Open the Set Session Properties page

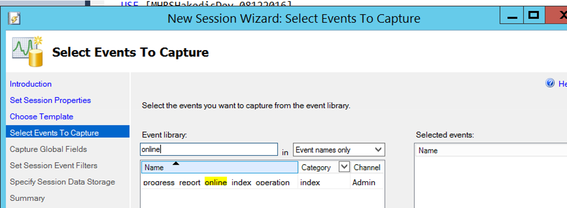[50, 100]
